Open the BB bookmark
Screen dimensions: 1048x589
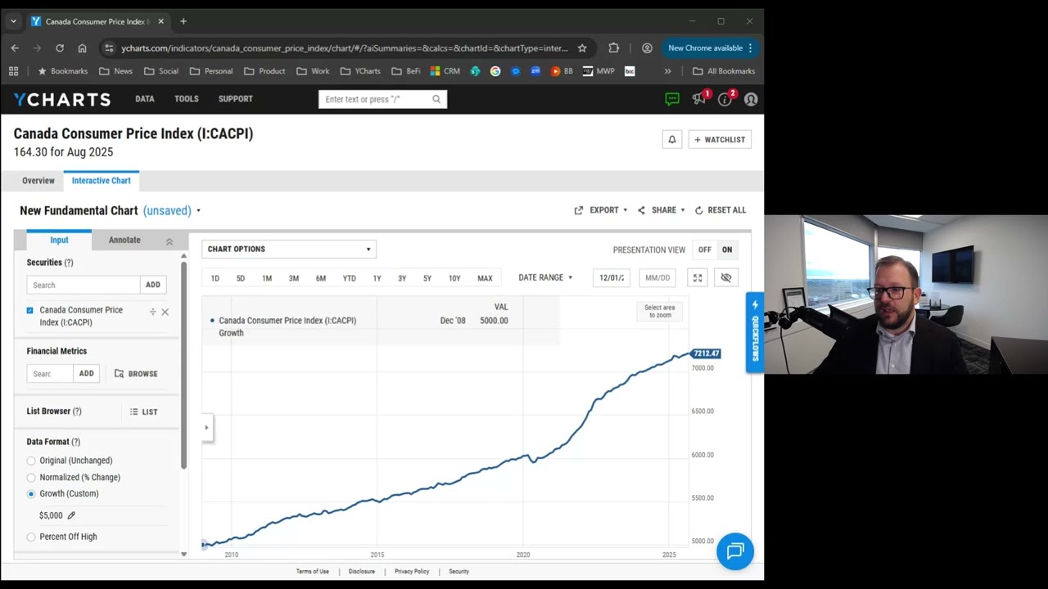[x=562, y=71]
